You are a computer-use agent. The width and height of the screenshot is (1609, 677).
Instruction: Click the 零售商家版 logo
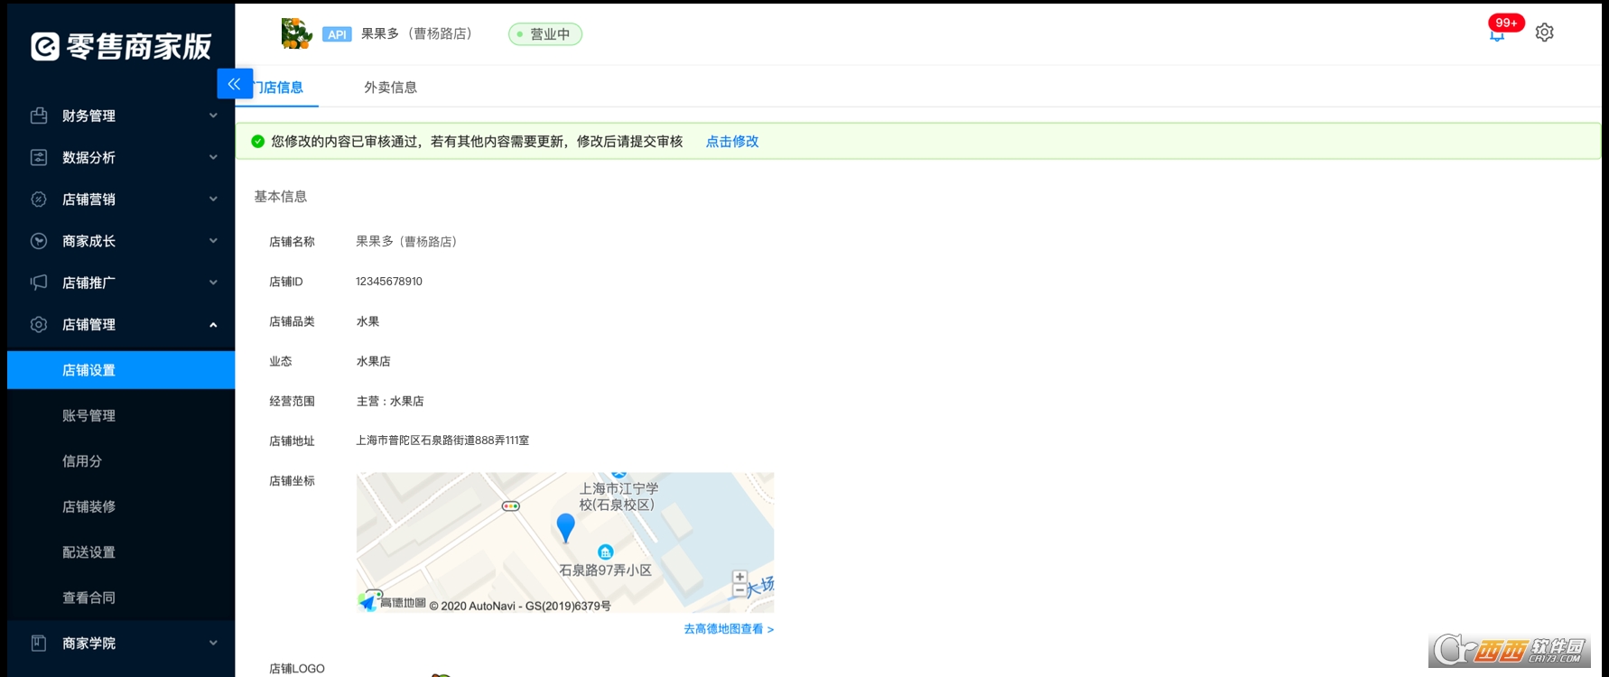click(121, 46)
